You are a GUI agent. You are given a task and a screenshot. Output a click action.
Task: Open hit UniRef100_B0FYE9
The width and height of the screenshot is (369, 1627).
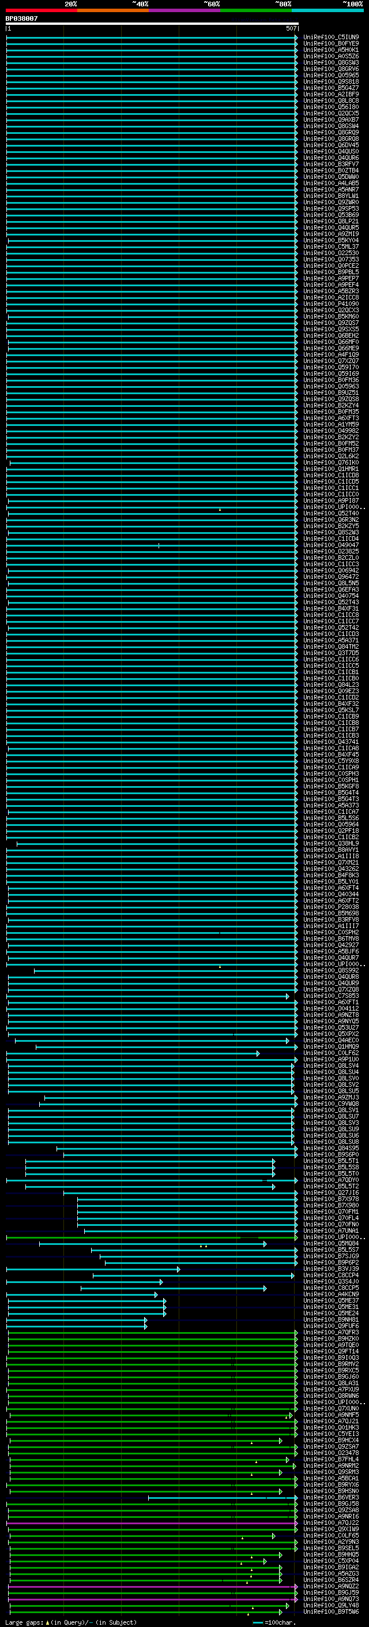pos(331,44)
